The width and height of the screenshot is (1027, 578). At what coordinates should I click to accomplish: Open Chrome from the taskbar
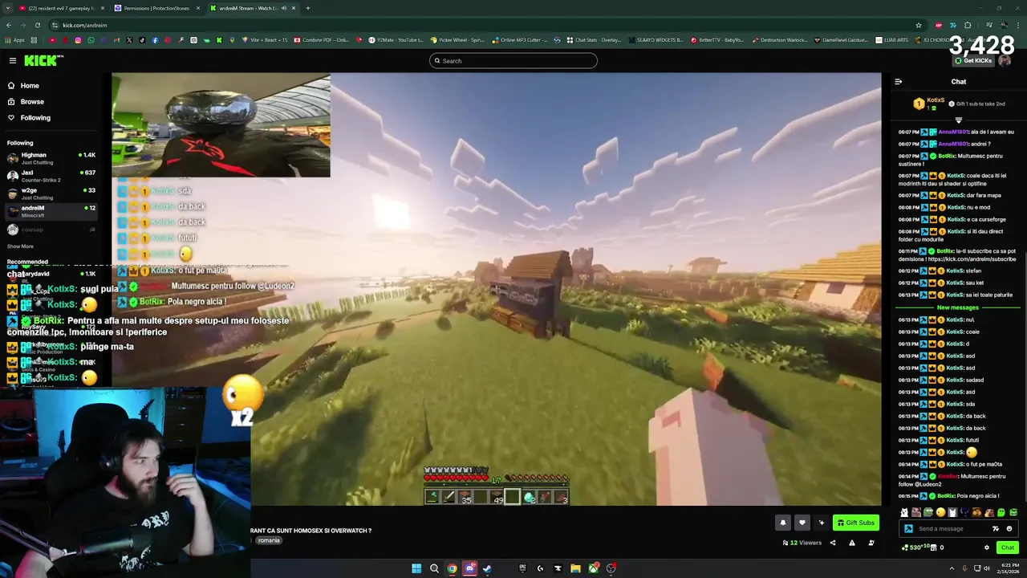pyautogui.click(x=452, y=568)
